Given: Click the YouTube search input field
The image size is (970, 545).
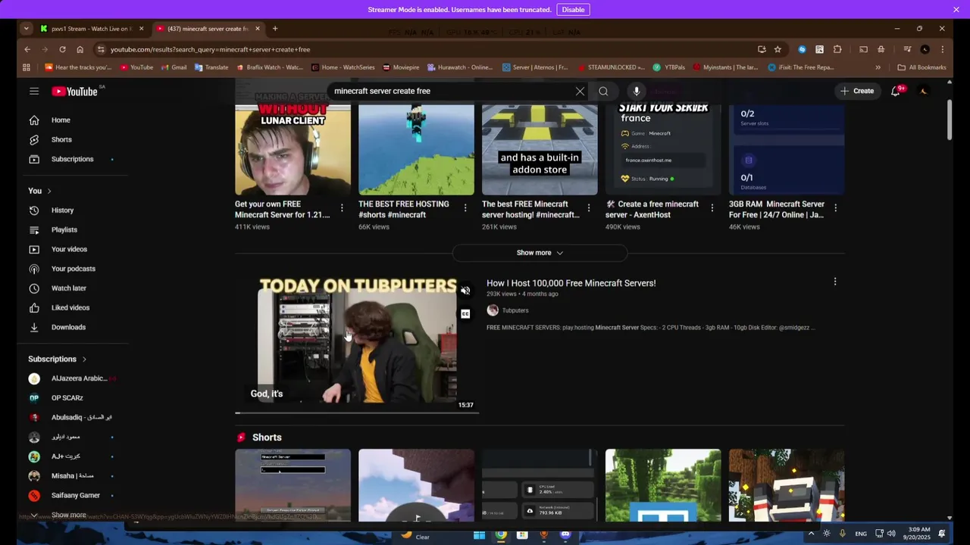Looking at the screenshot, I should click(451, 91).
